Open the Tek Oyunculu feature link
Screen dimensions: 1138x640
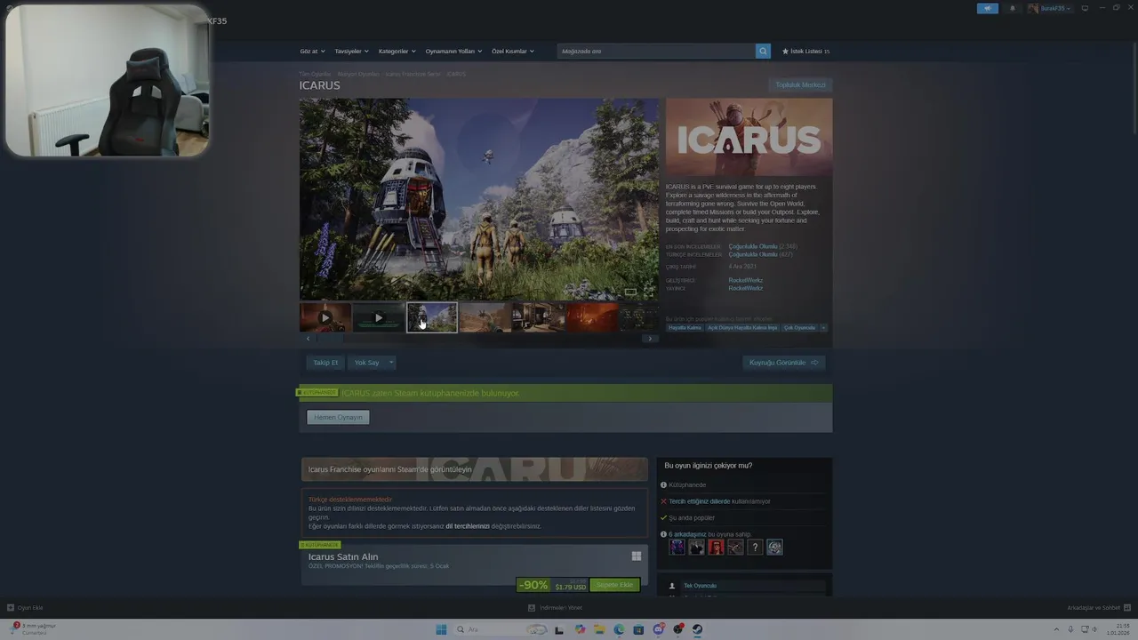point(700,586)
